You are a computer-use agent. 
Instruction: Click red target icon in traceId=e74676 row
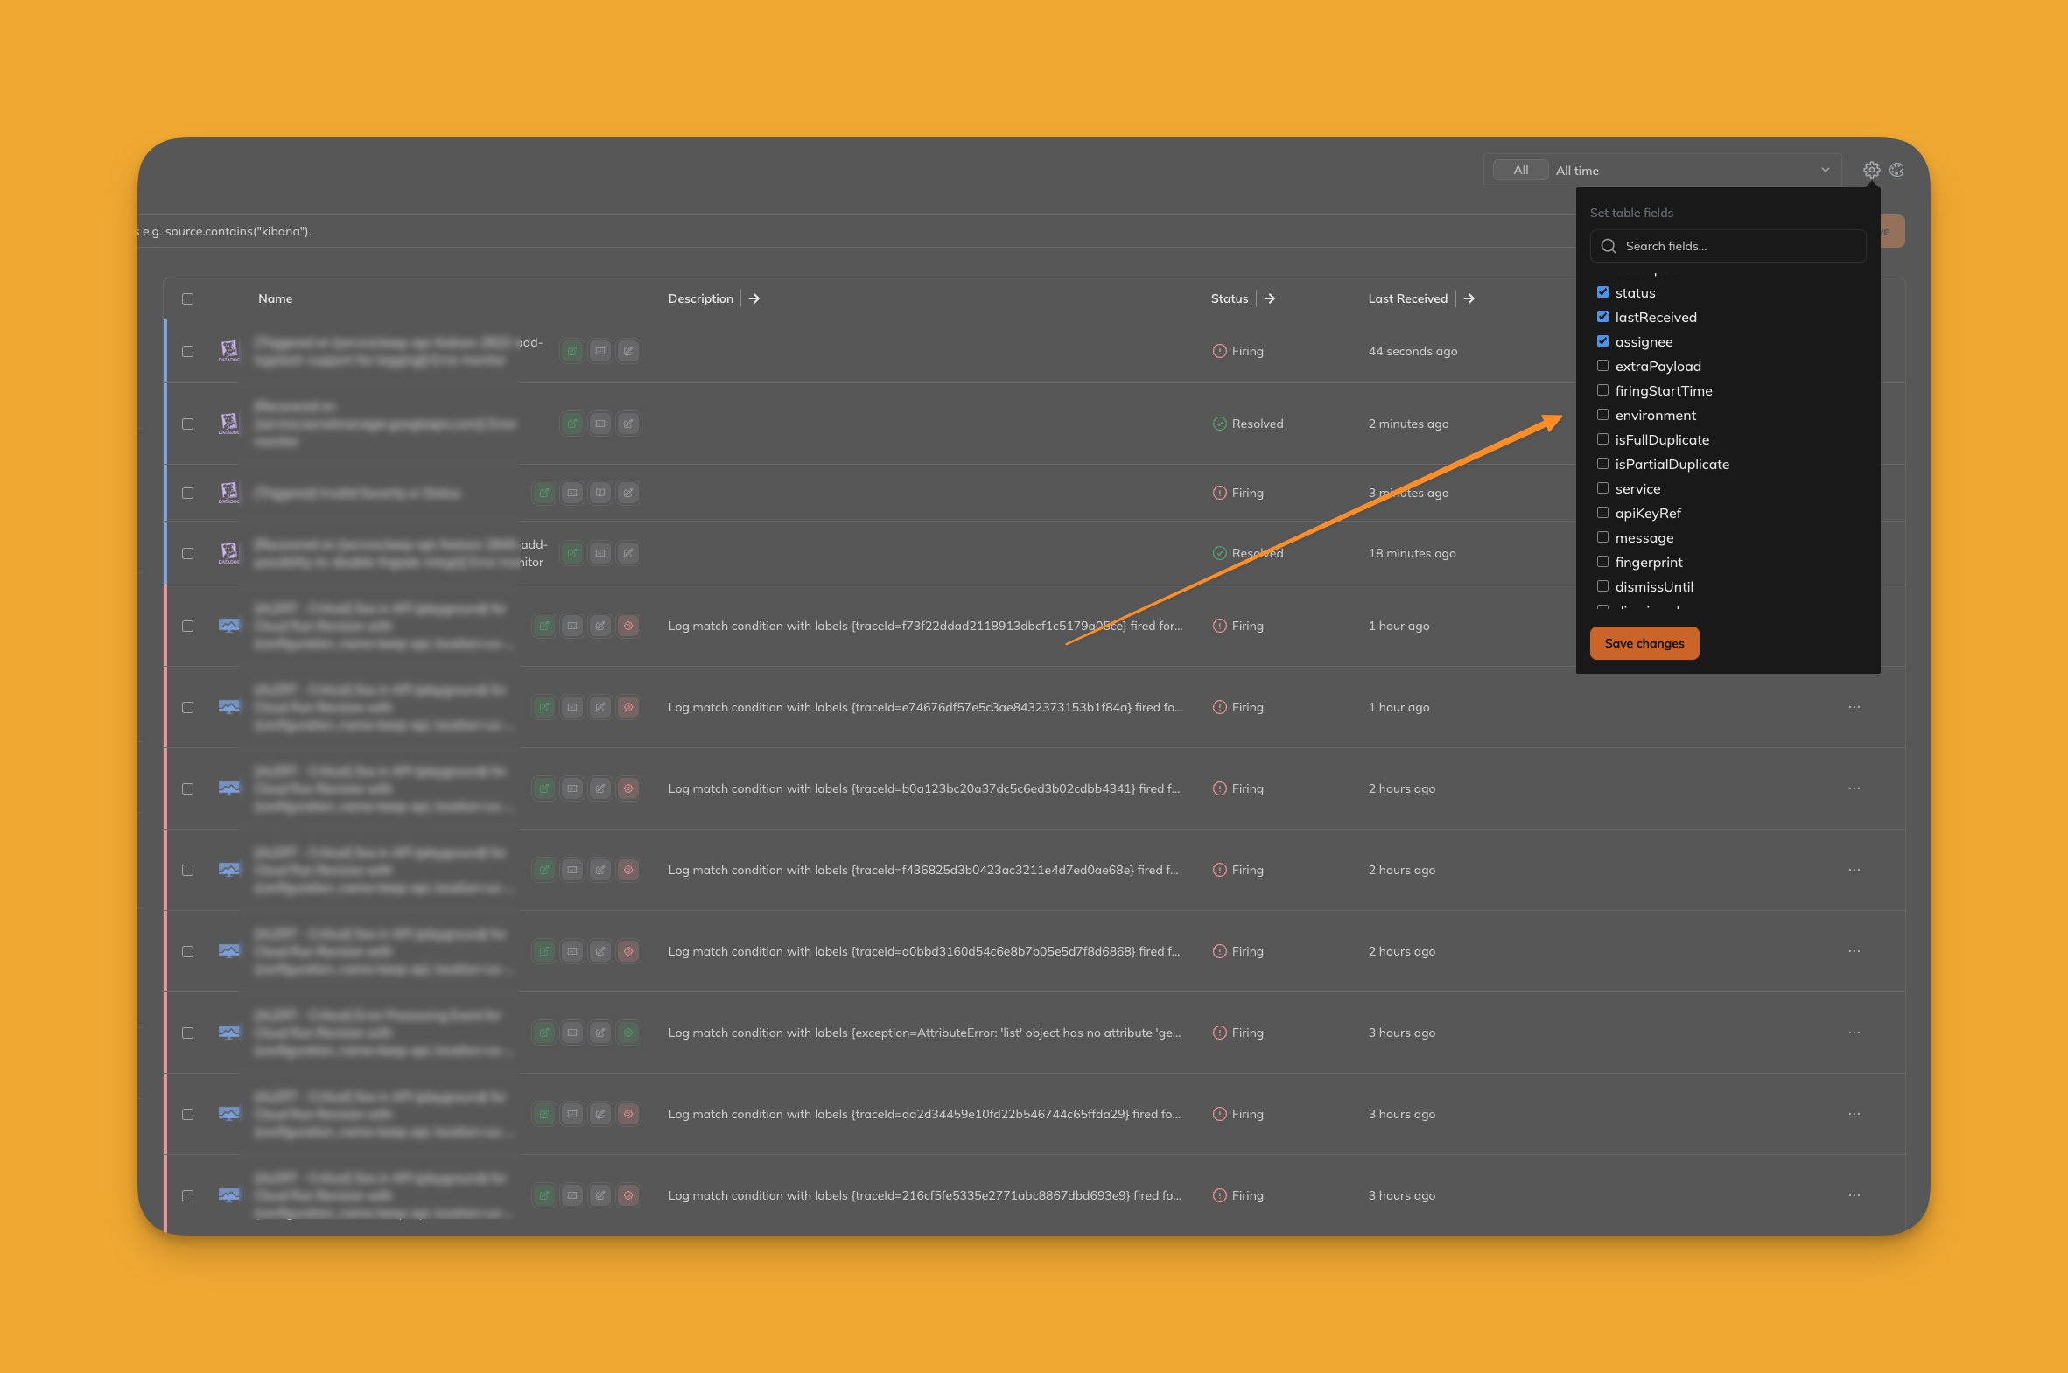[x=627, y=708]
